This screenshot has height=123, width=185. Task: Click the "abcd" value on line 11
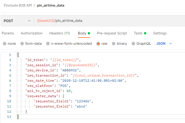tap(81, 106)
